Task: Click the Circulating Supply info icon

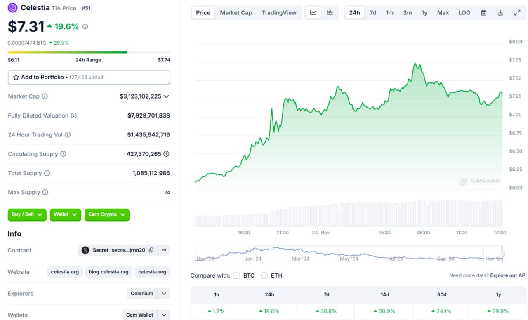Action: coord(63,154)
